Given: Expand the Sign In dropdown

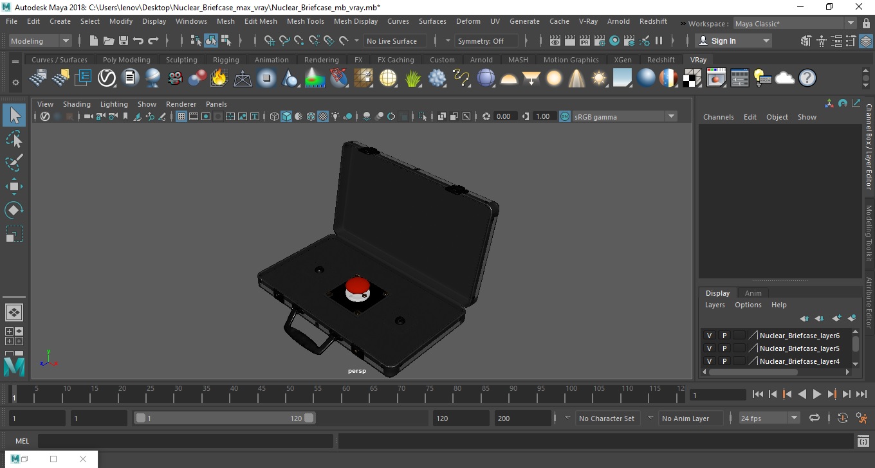Looking at the screenshot, I should pos(733,40).
